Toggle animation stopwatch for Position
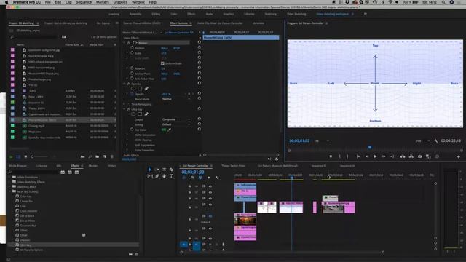This screenshot has height=262, width=466. pos(132,48)
